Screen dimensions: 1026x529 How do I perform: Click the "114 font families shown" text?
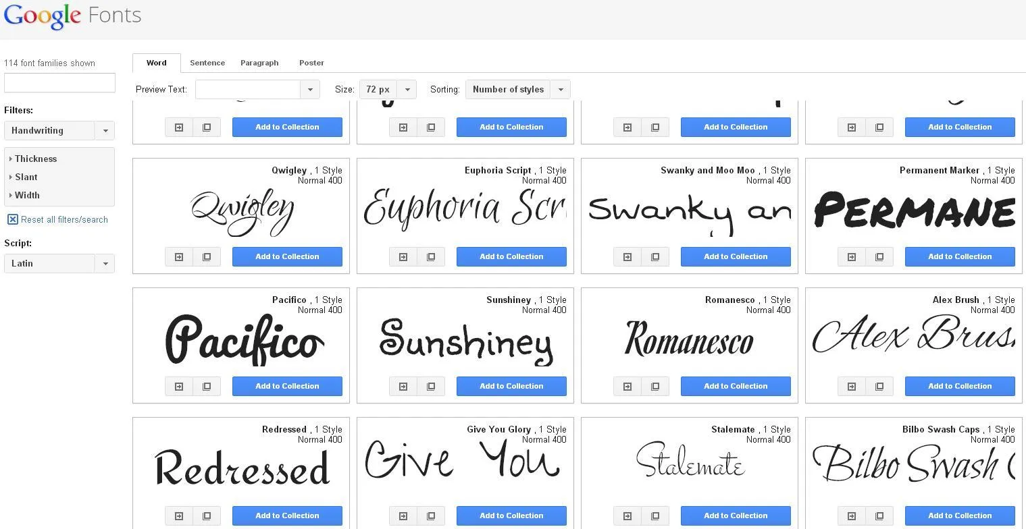point(49,63)
